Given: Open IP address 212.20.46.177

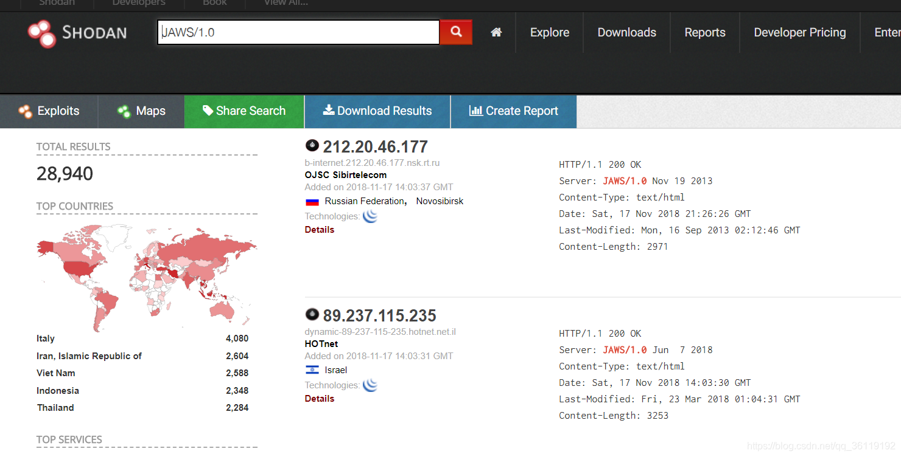Looking at the screenshot, I should click(375, 146).
